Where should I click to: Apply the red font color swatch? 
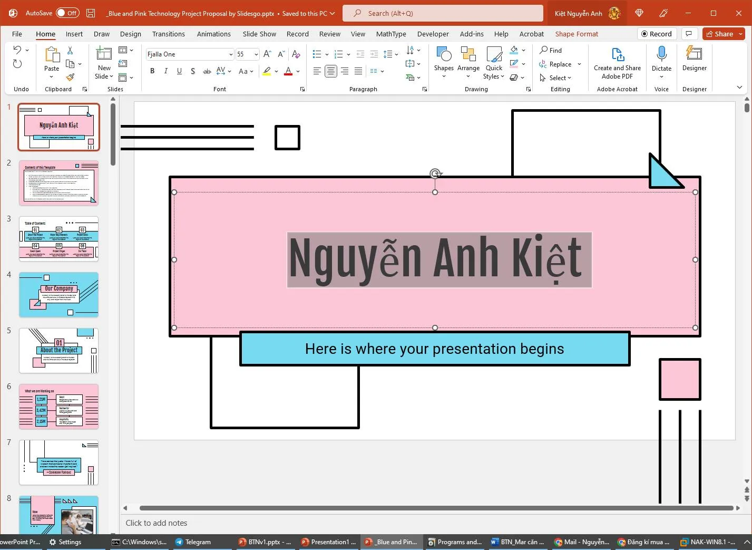(288, 72)
